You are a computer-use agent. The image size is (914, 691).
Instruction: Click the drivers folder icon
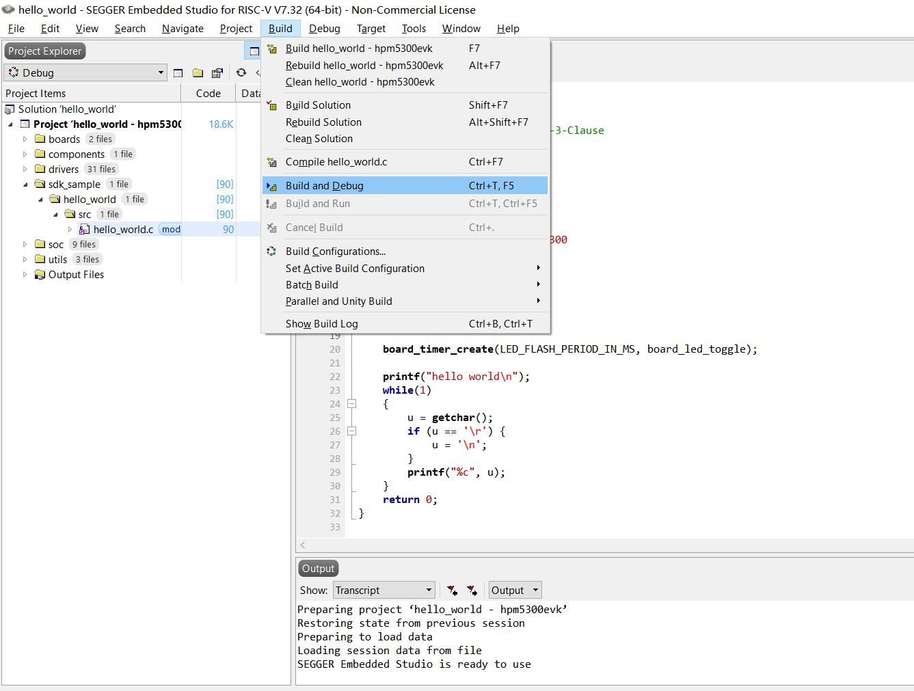(x=40, y=169)
